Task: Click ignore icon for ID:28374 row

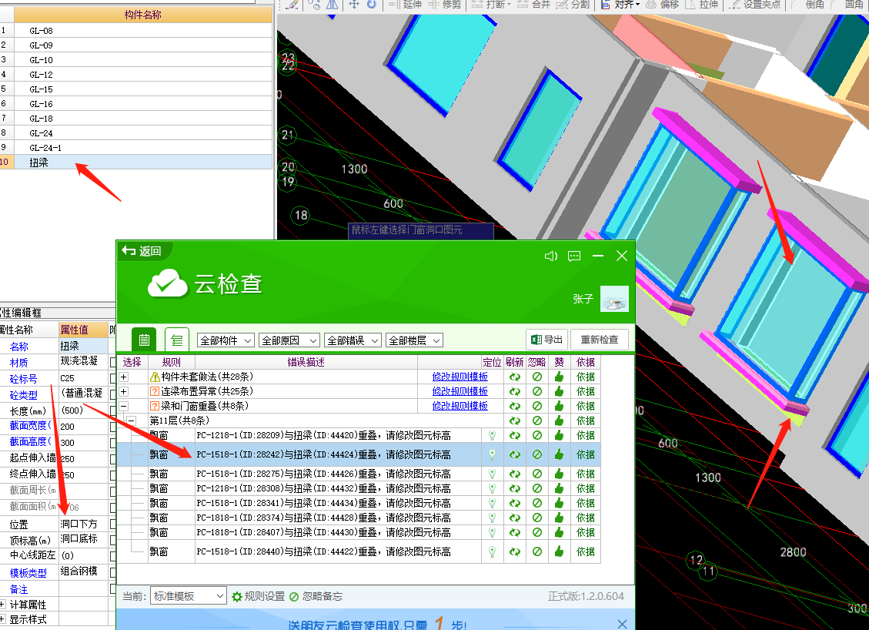Action: point(537,518)
